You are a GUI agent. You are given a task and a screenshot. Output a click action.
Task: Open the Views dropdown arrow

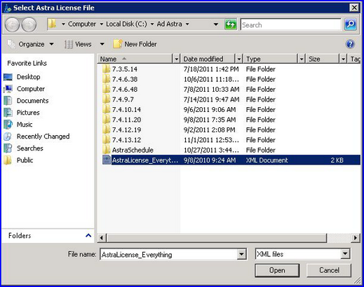click(102, 44)
